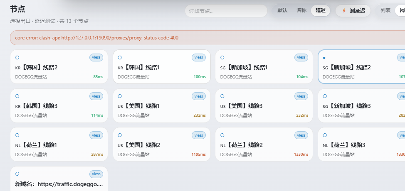Click the 85ms latency value on KR线路2
405x191 pixels.
(98, 77)
